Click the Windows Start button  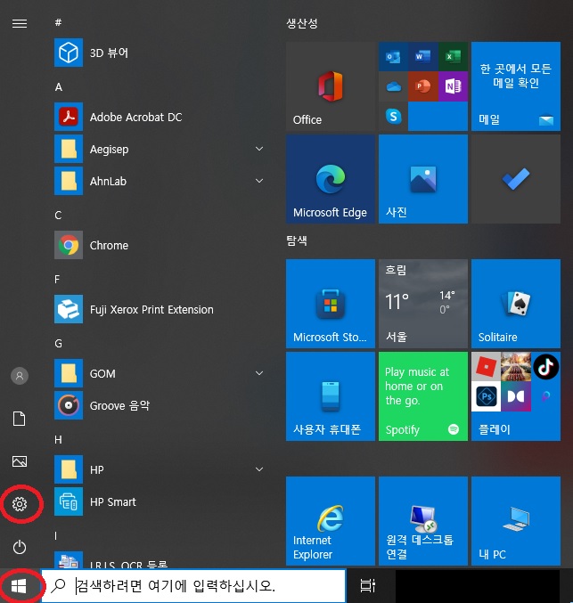point(19,586)
